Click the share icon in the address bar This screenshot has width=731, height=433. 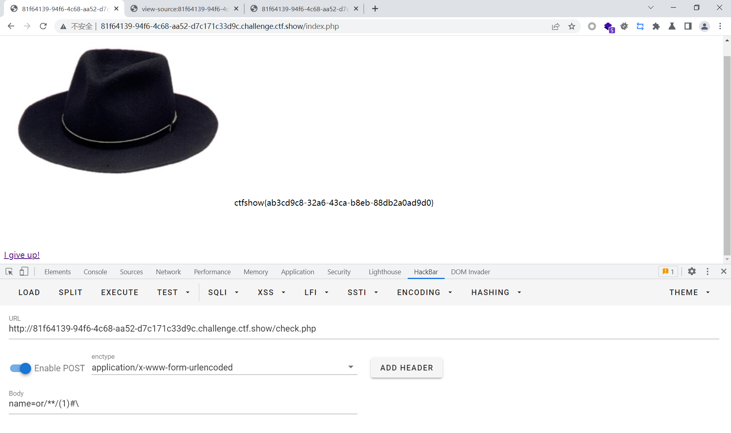pos(556,26)
